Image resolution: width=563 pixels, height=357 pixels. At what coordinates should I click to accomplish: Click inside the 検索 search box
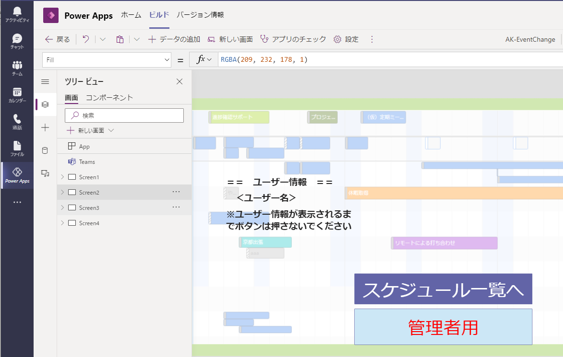point(124,115)
